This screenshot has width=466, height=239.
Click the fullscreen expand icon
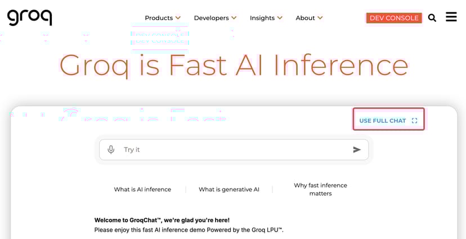pos(414,121)
